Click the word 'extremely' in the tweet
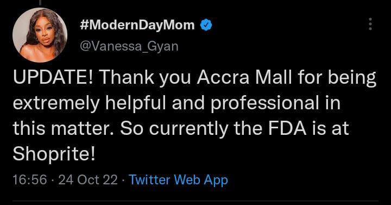Image resolution: width=391 pixels, height=205 pixels. coord(56,105)
